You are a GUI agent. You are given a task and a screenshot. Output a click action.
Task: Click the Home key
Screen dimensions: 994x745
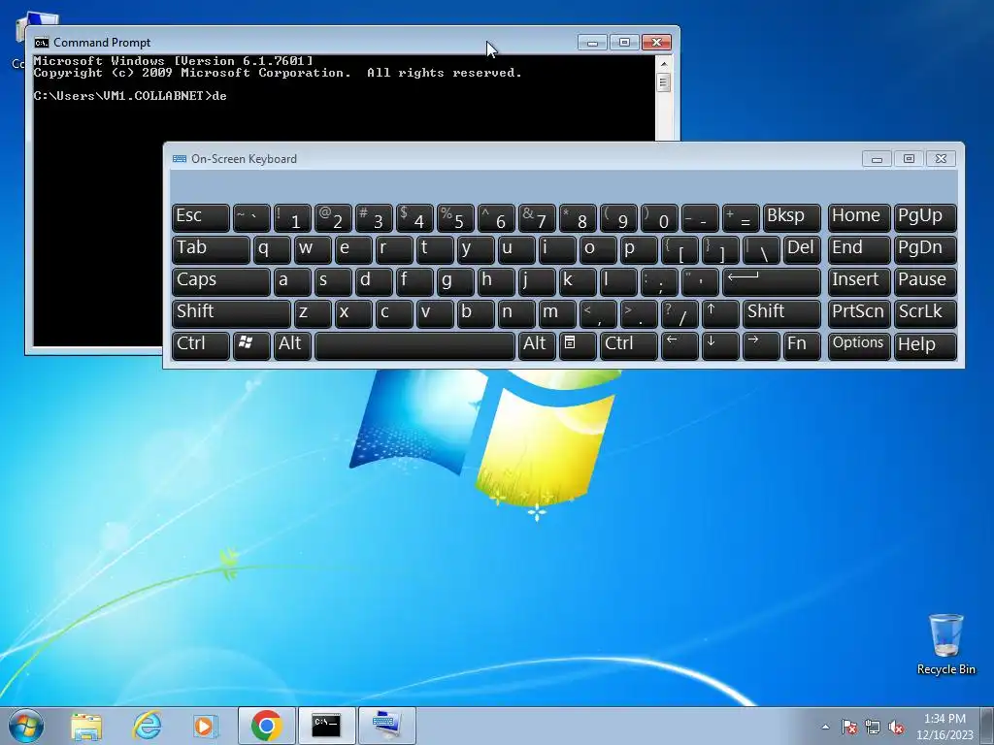(x=858, y=217)
